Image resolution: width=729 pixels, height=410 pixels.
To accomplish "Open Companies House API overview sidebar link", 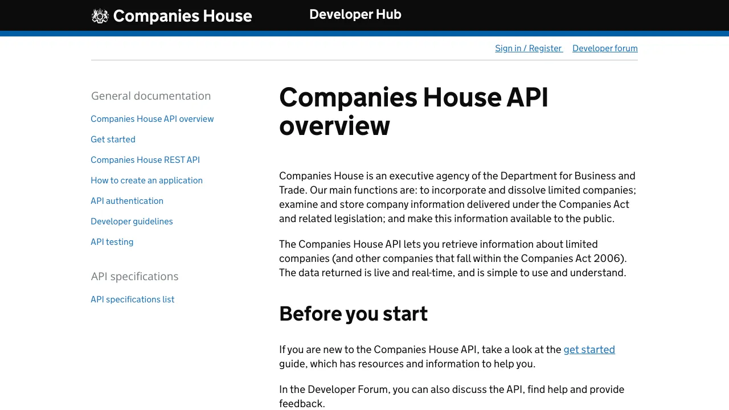I will coord(152,119).
